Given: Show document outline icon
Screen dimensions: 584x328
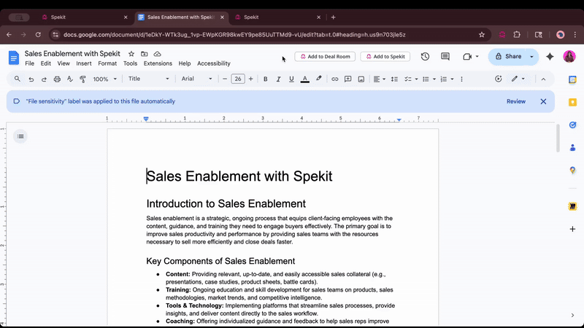Looking at the screenshot, I should pos(20,136).
